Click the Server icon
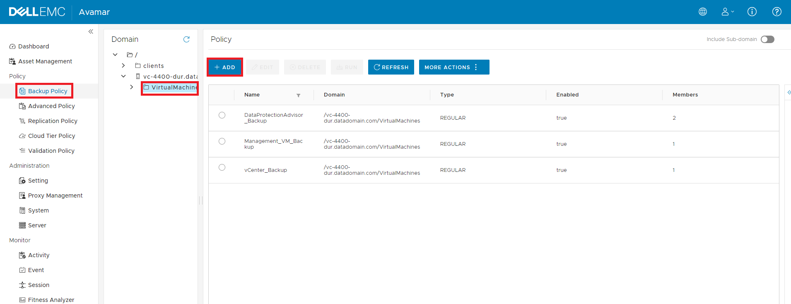 22,225
